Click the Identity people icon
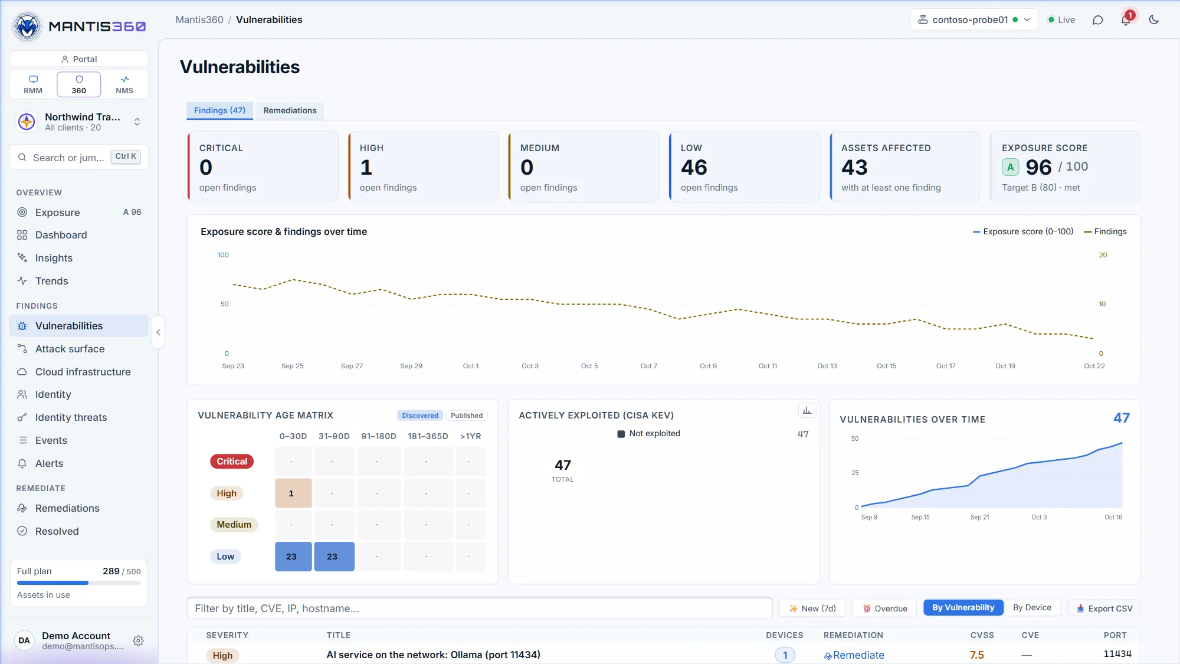The image size is (1180, 664). 22,394
